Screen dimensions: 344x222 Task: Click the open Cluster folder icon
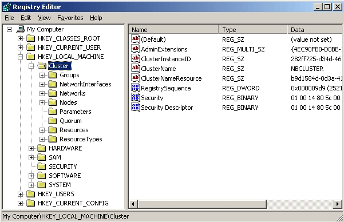click(42, 66)
